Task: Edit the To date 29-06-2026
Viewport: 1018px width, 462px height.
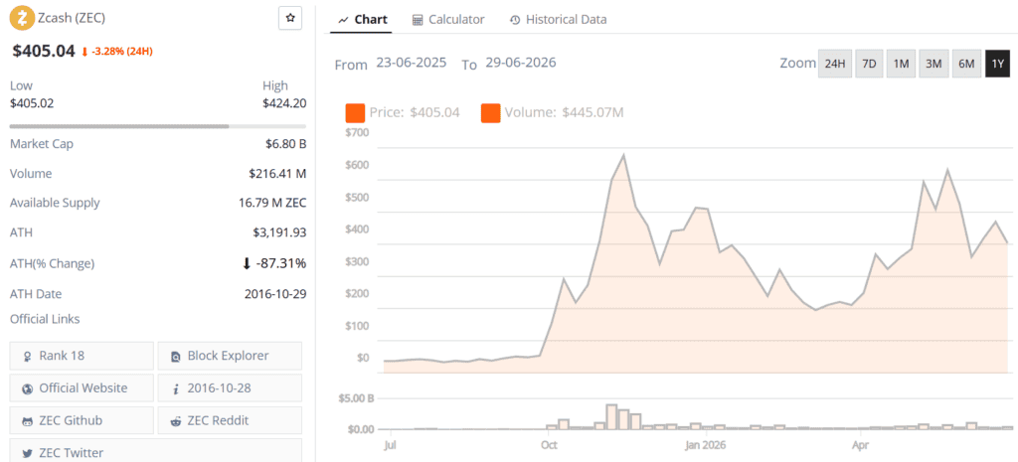Action: tap(521, 63)
